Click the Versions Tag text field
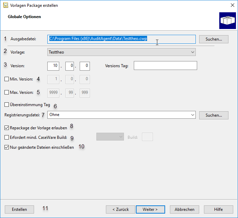The height and width of the screenshot is (218, 238). click(x=165, y=66)
